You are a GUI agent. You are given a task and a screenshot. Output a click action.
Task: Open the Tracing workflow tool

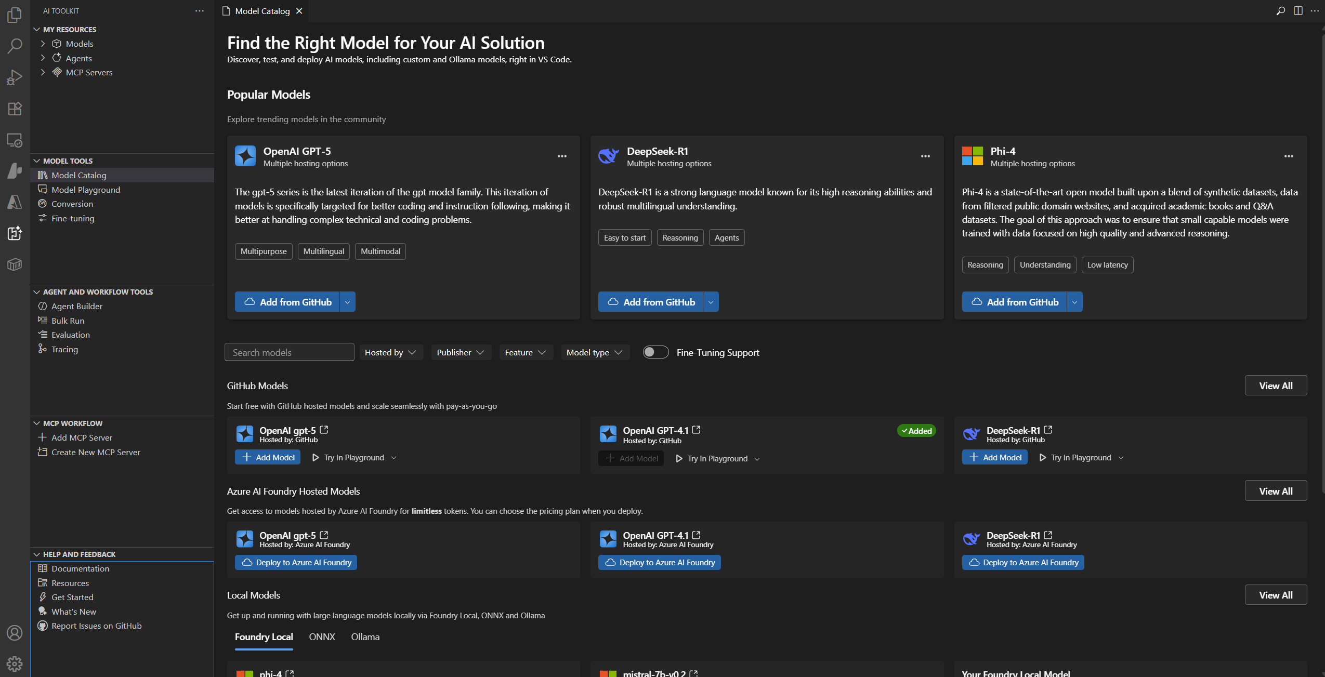click(x=64, y=349)
